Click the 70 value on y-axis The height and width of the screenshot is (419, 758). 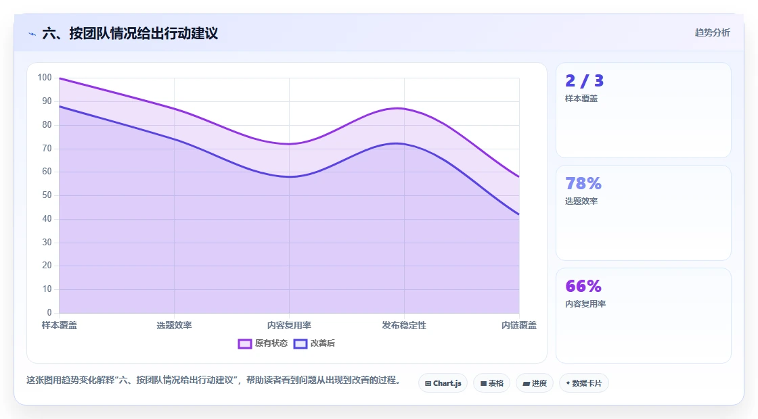[x=47, y=148]
